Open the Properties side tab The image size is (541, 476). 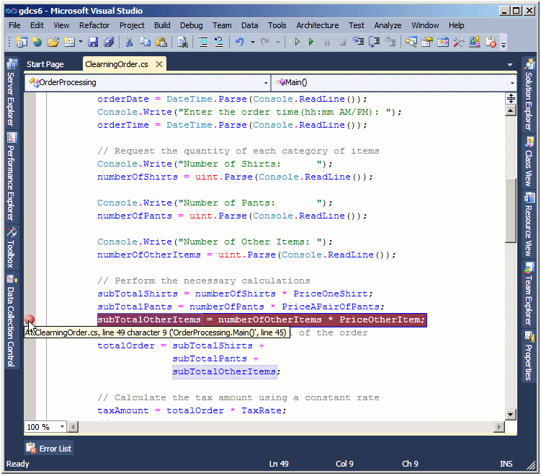click(x=529, y=356)
